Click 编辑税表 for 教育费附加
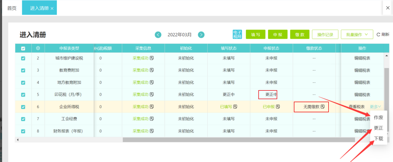Screen dimensions: 393x162 (362, 70)
